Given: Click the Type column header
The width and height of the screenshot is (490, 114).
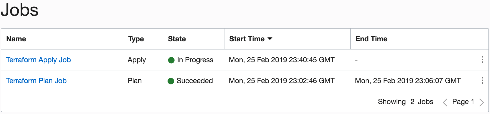Looking at the screenshot, I should click(136, 39).
